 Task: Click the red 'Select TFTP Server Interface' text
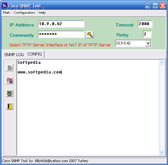60,45
